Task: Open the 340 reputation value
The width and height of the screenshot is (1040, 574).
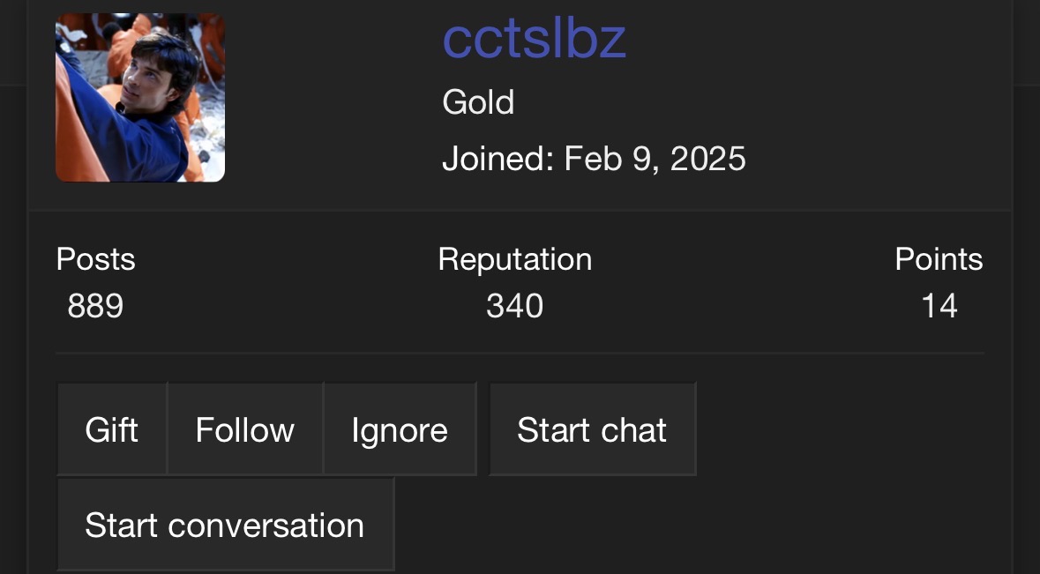Action: [x=514, y=306]
